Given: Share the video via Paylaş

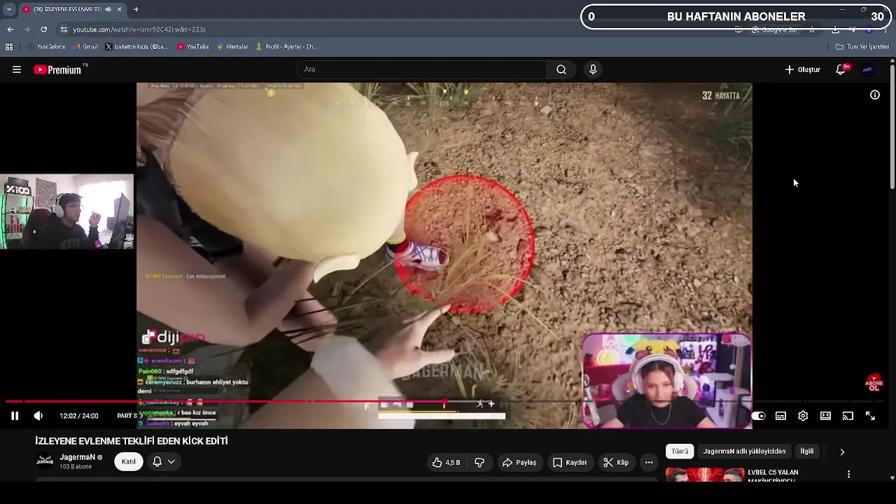Looking at the screenshot, I should click(519, 462).
